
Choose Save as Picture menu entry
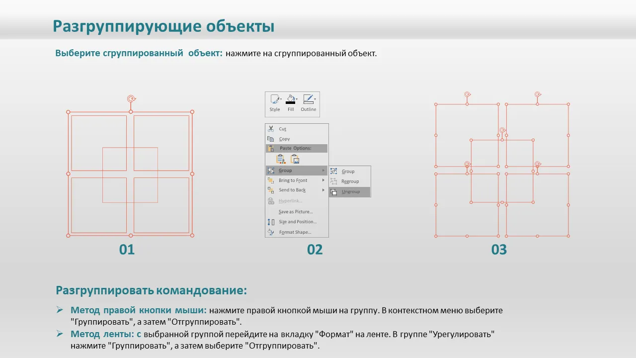click(296, 212)
